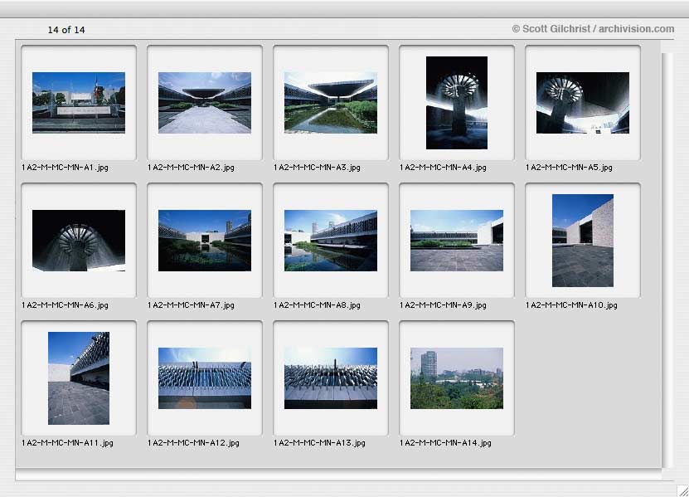Click filename label 1A2-M-MC-MN-A1.jpg
Viewport: 689px width, 497px height.
(65, 168)
